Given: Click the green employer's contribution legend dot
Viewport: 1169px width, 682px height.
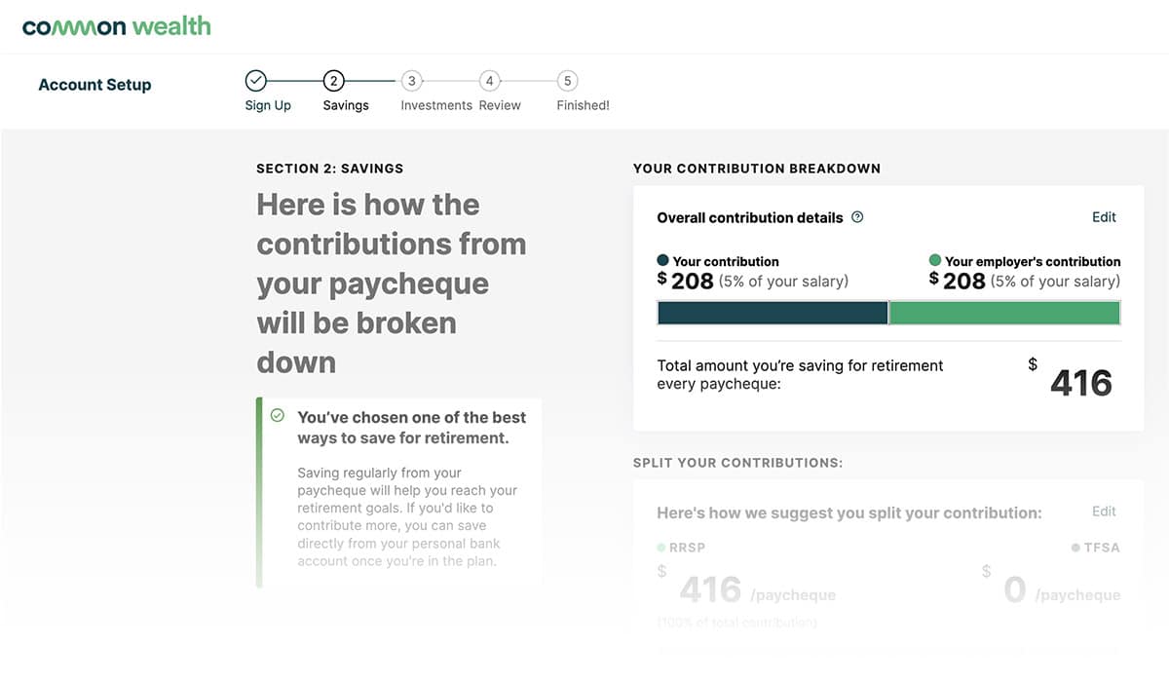Looking at the screenshot, I should 935,261.
